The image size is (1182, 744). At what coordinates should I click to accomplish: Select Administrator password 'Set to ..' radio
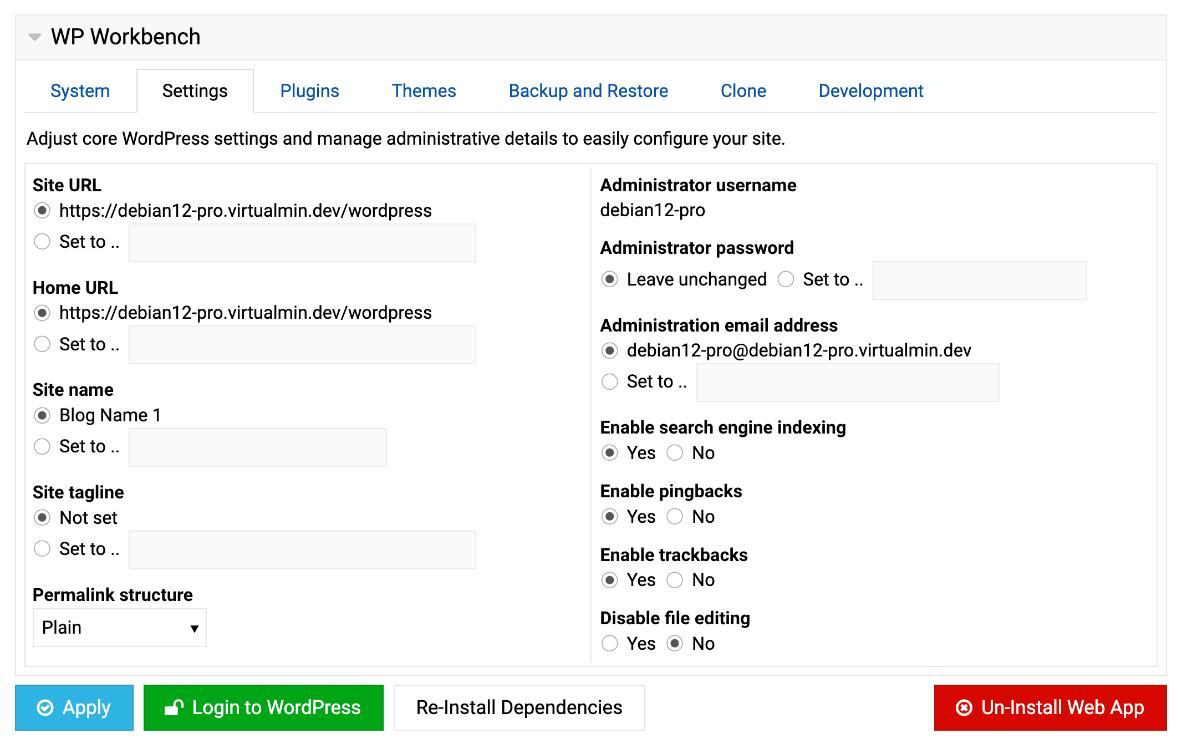point(786,279)
